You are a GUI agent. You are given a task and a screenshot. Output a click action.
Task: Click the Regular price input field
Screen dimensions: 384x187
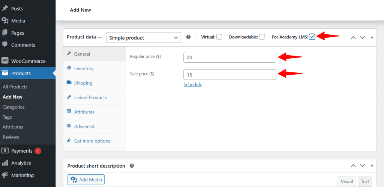[x=230, y=57]
